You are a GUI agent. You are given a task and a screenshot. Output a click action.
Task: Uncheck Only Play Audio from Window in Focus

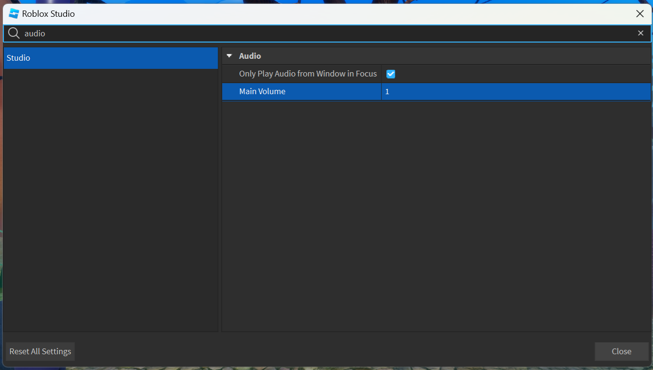(391, 74)
